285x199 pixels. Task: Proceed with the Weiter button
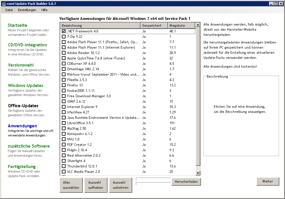point(268,181)
